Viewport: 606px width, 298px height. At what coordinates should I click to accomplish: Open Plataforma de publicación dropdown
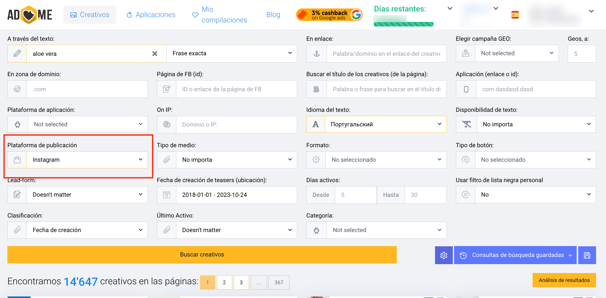87,160
